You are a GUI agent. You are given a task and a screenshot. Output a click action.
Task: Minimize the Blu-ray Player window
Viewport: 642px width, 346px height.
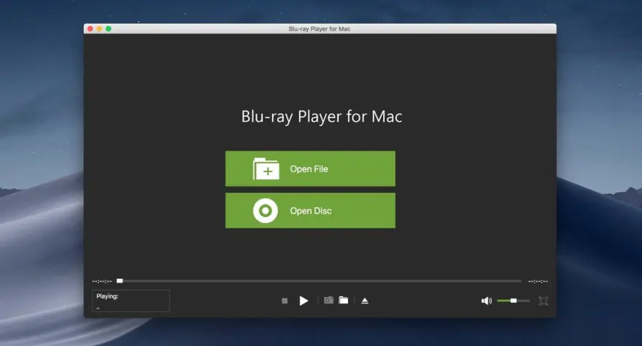pos(99,28)
